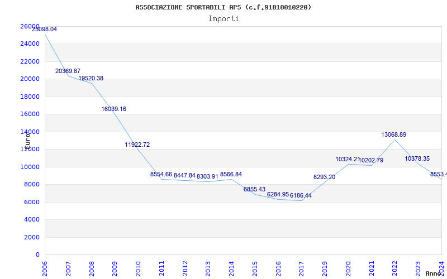Click data label 19520.38
The image size is (447, 279).
click(91, 78)
